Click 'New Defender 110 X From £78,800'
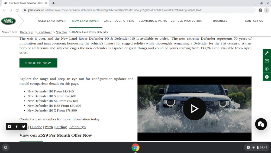Screen dimensions: 271x153 [52, 110]
